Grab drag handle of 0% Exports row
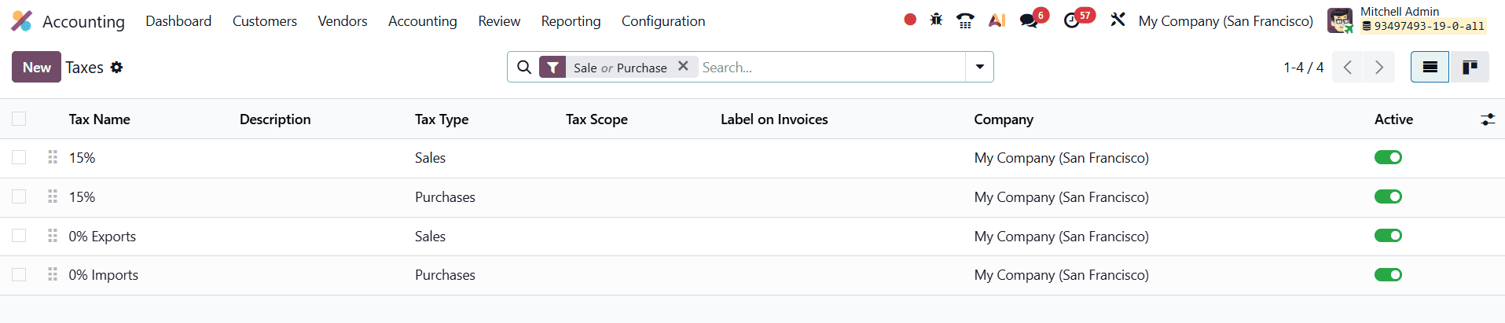1505x323 pixels. tap(53, 236)
